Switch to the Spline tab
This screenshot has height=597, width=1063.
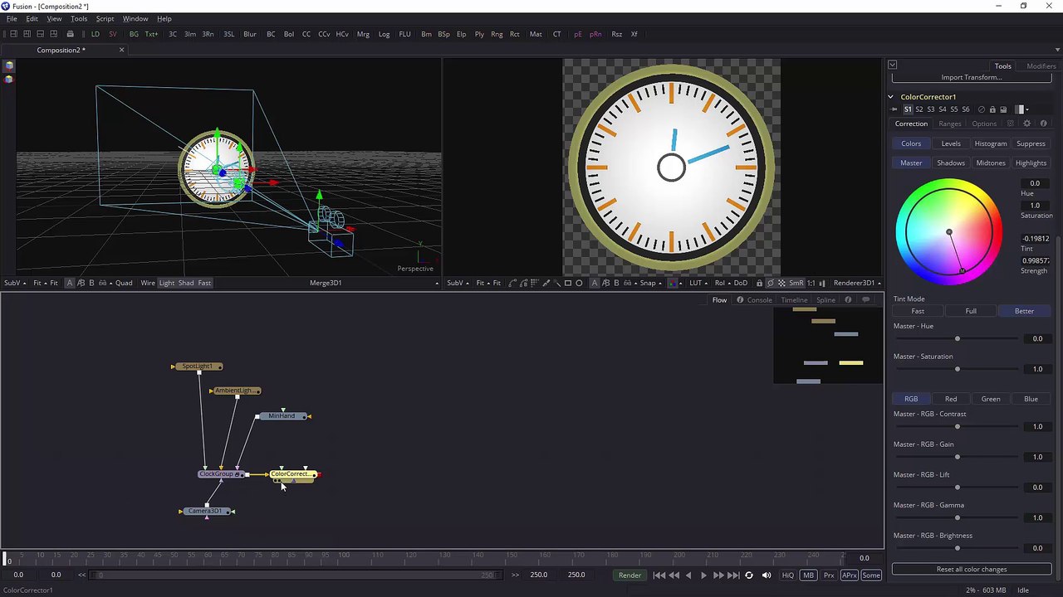(x=825, y=300)
